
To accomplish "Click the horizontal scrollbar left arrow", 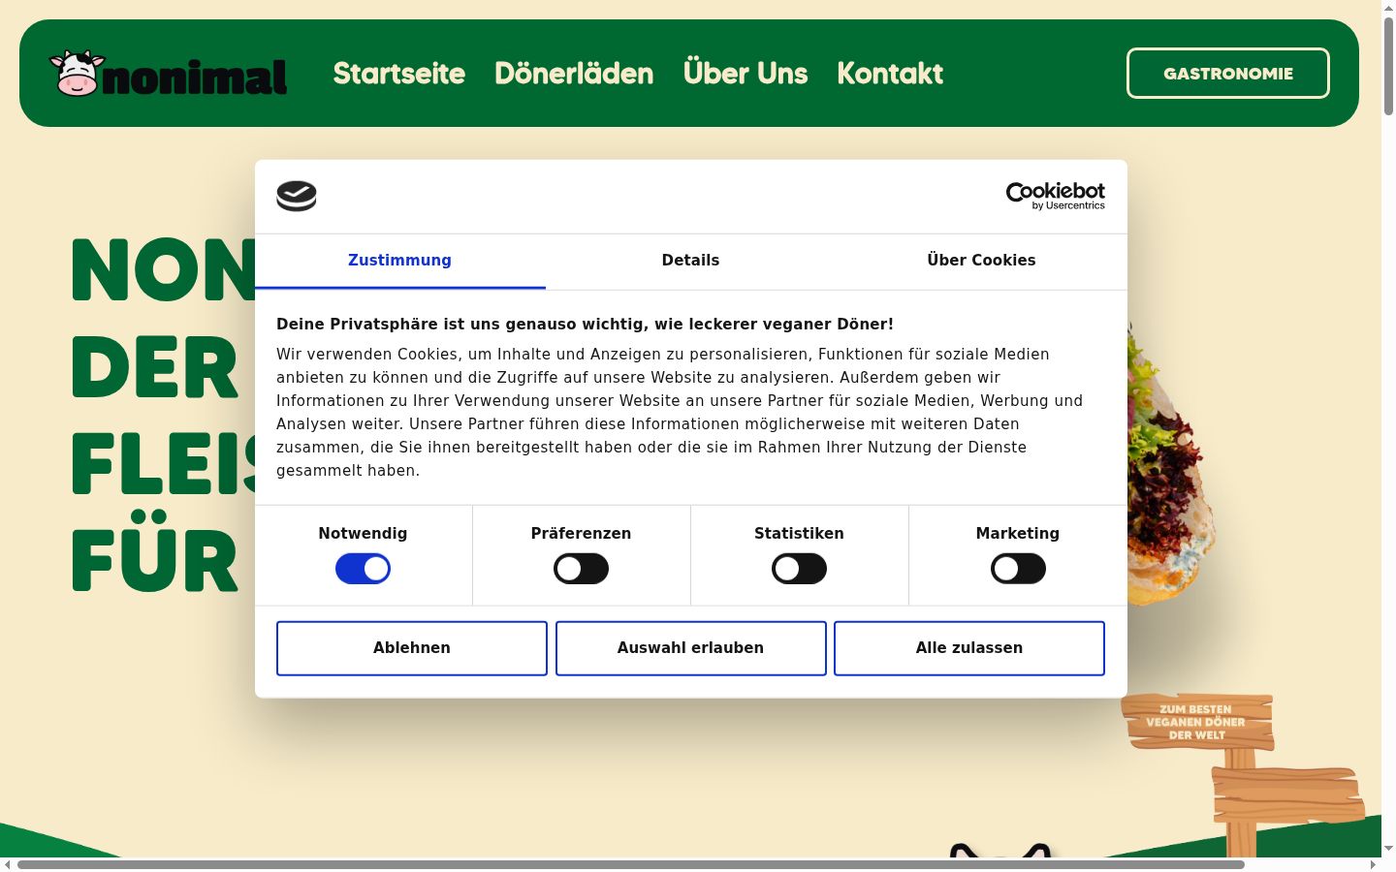I will tap(8, 864).
